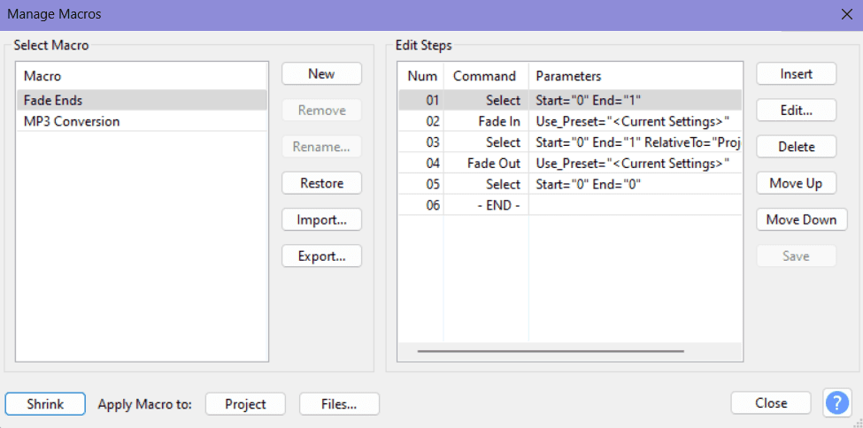Apply macro to Files...
This screenshot has height=428, width=863.
[339, 404]
